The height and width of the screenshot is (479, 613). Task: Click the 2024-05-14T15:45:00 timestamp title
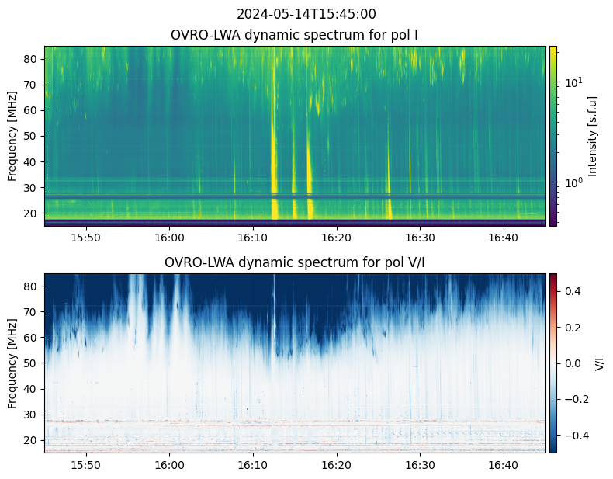pyautogui.click(x=306, y=14)
